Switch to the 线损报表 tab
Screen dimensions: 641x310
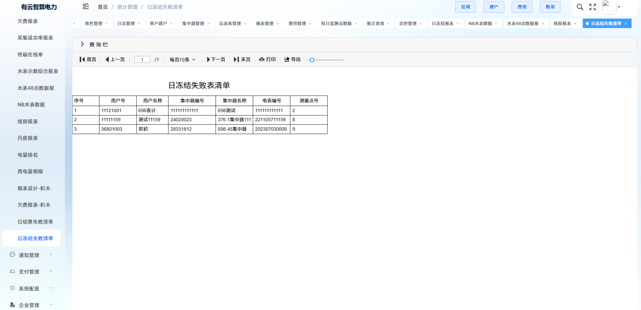click(x=562, y=24)
